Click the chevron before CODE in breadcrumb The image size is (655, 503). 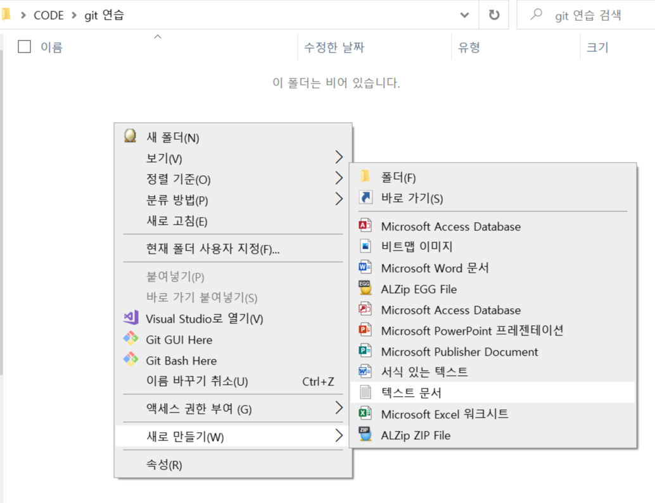[23, 15]
